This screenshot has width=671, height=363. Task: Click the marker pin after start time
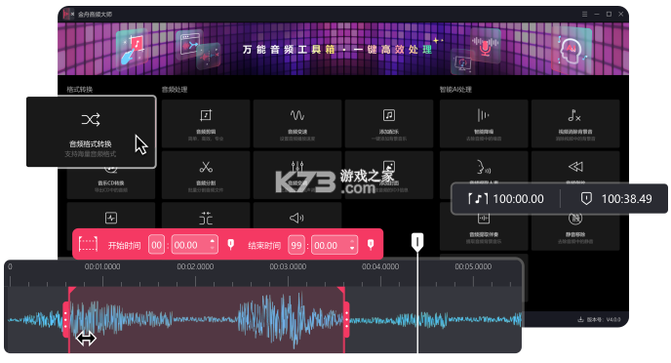(230, 244)
